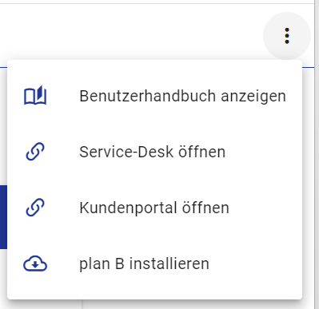Click the cloud download icon

coord(35,263)
